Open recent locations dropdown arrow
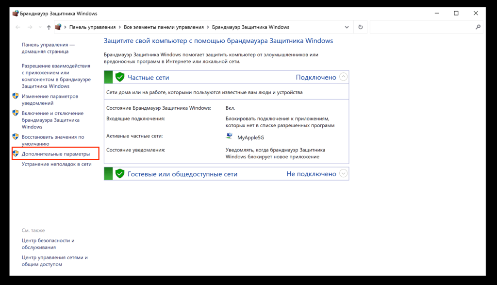 (40, 27)
